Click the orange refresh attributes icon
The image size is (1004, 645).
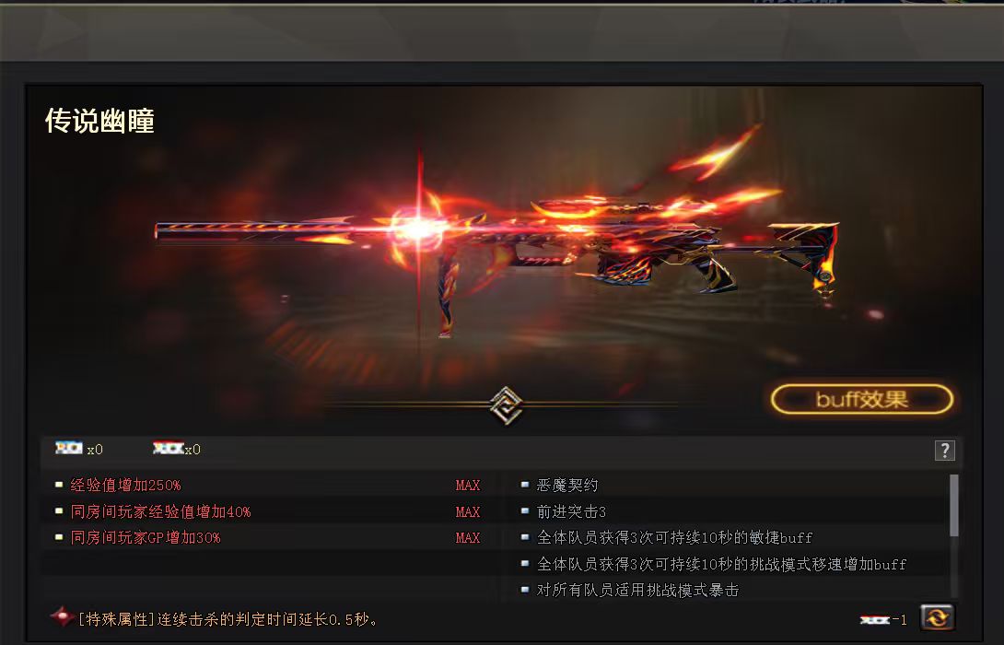tap(937, 618)
